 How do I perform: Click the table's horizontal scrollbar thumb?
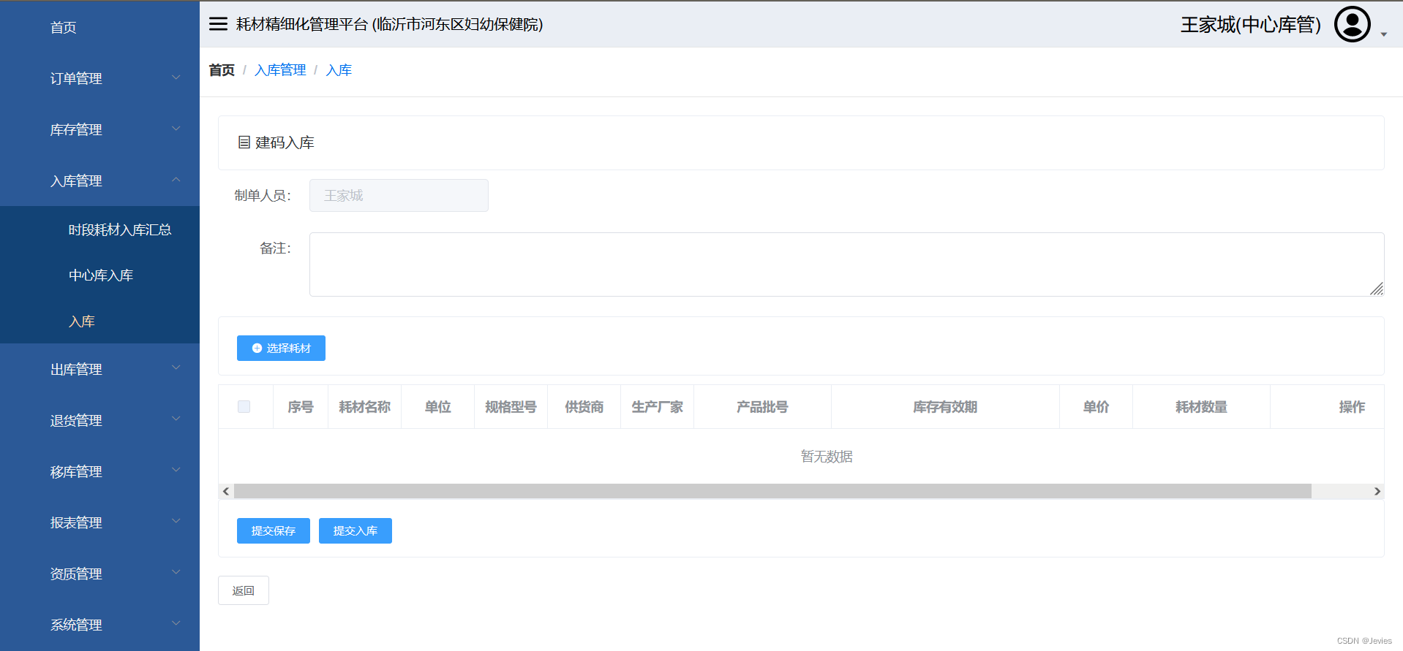772,491
